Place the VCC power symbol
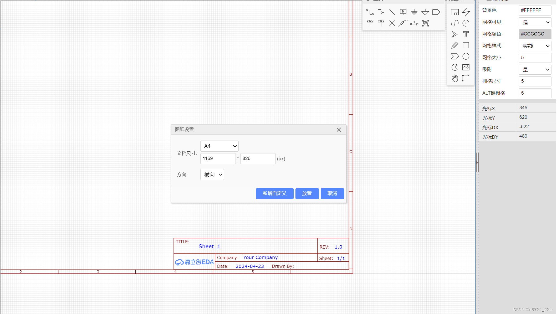This screenshot has width=557, height=314. 370,23
